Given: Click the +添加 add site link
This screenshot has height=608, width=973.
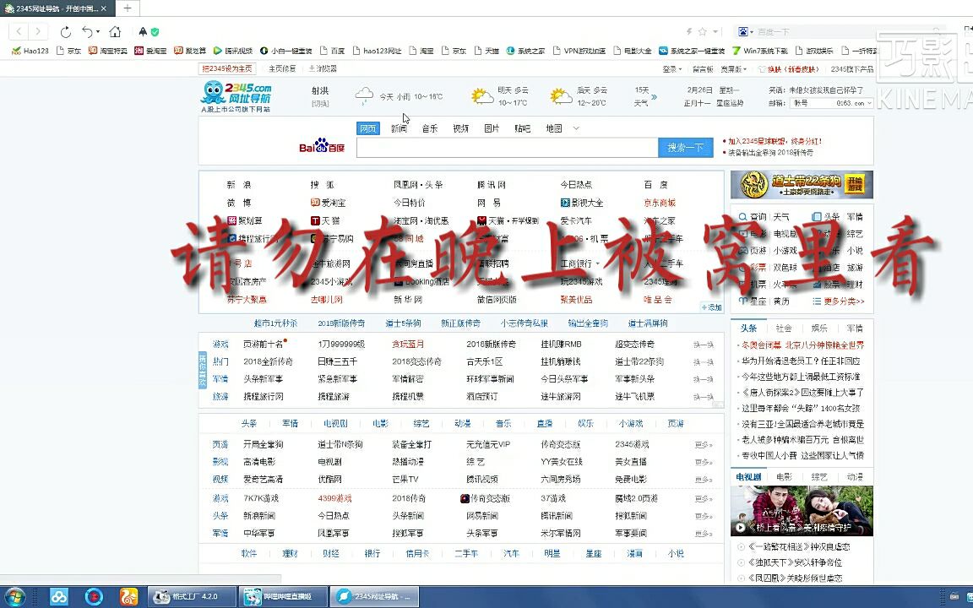Looking at the screenshot, I should [x=711, y=307].
